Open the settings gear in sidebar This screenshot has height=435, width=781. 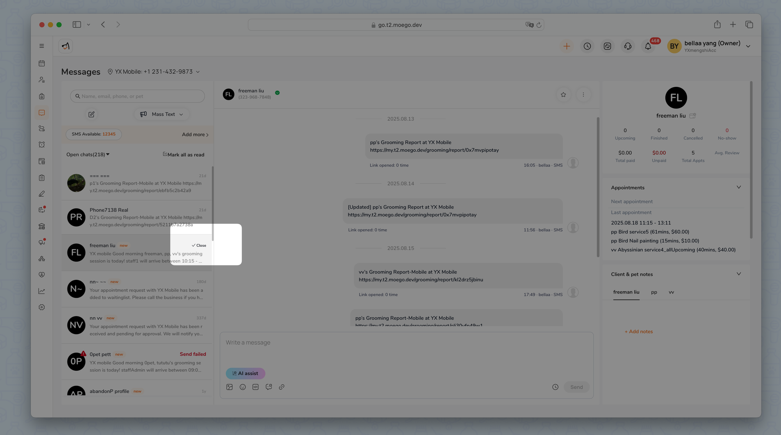click(x=42, y=308)
